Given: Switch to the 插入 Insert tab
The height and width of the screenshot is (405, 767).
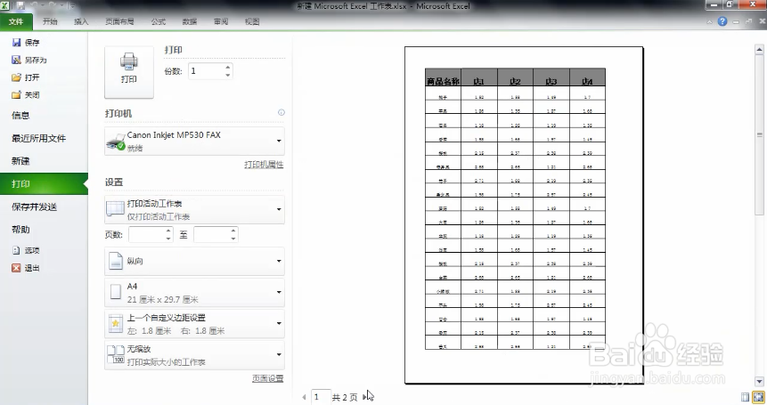Looking at the screenshot, I should click(x=81, y=21).
